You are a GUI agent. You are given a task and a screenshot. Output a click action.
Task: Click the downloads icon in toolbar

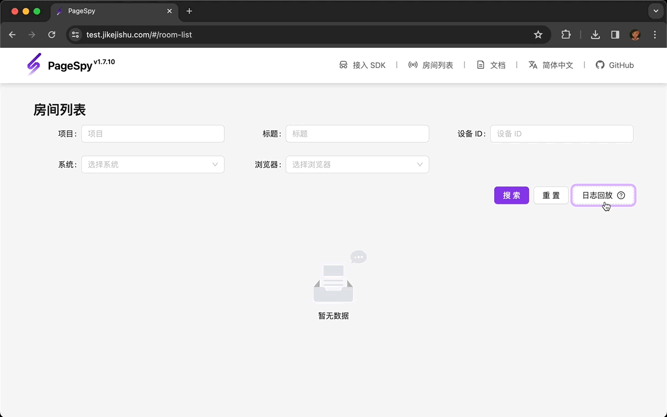595,34
